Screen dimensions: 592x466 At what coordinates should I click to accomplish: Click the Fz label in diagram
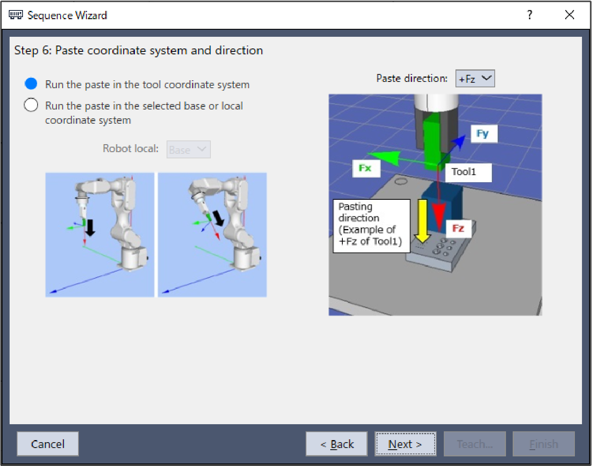pos(458,228)
